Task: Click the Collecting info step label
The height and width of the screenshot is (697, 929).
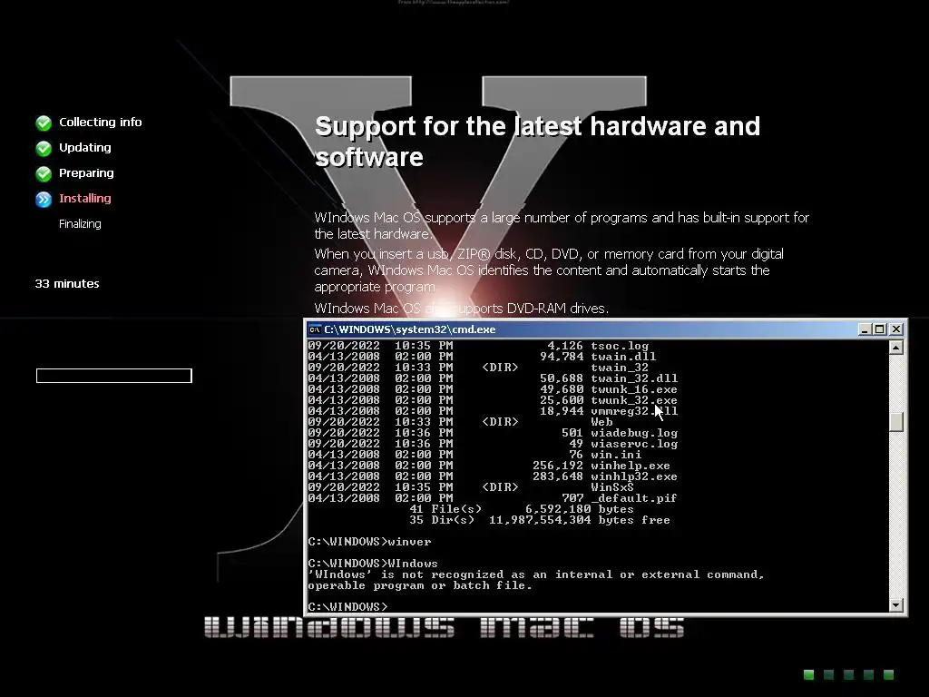Action: (100, 123)
